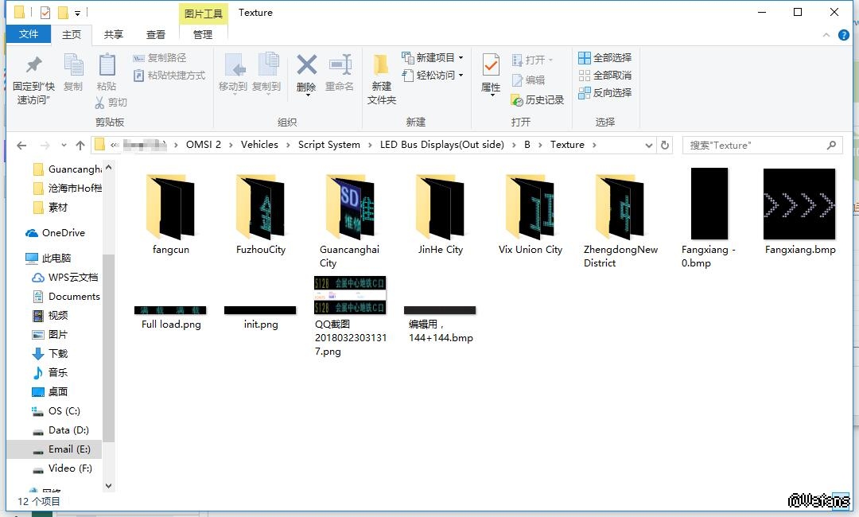The height and width of the screenshot is (517, 859).
Task: Click title bar new folder quick-access icon
Action: click(x=63, y=12)
